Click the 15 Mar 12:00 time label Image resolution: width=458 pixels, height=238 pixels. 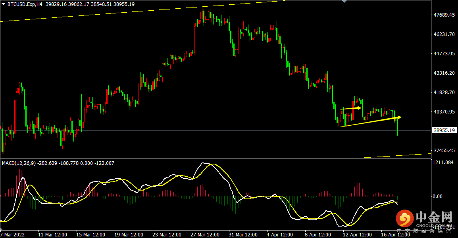(x=90, y=235)
